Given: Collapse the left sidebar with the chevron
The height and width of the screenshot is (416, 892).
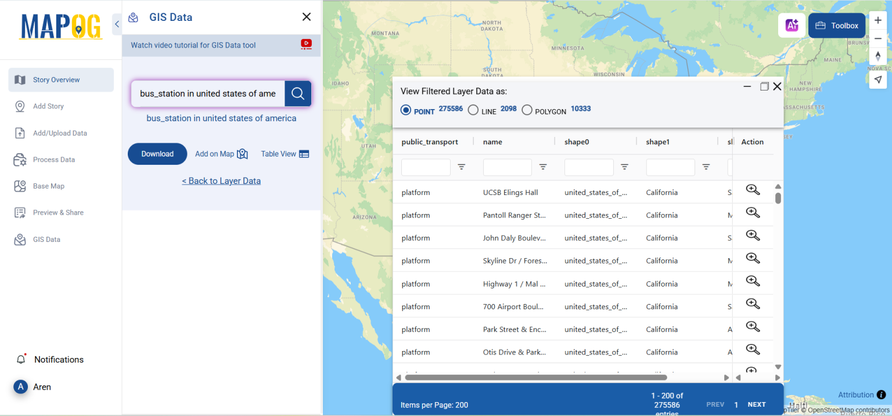Looking at the screenshot, I should [116, 24].
